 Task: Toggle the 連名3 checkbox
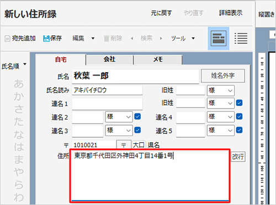click(x=137, y=130)
